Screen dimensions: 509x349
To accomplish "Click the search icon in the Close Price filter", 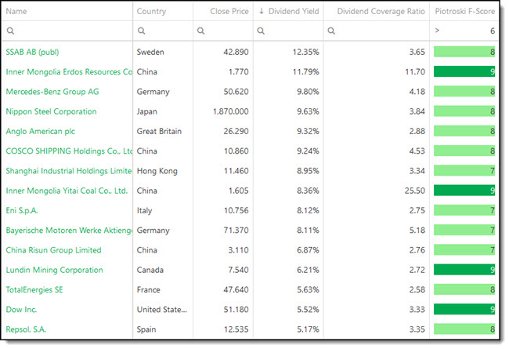I will click(201, 31).
